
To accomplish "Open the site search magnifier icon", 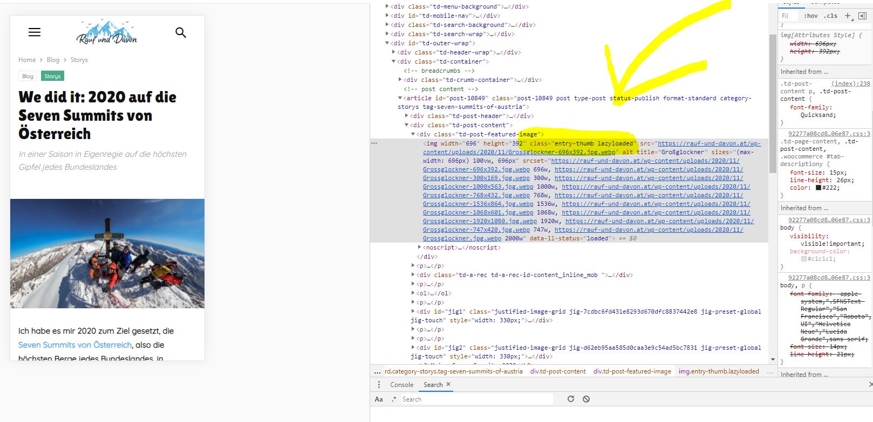I will [x=181, y=32].
